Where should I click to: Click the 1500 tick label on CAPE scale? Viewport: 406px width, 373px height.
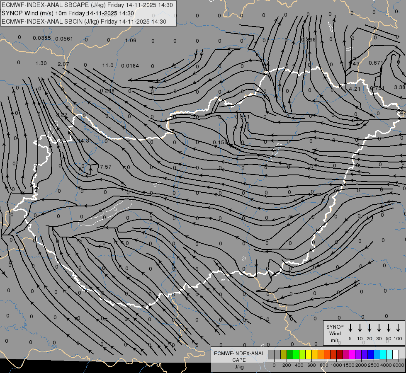[349, 365]
